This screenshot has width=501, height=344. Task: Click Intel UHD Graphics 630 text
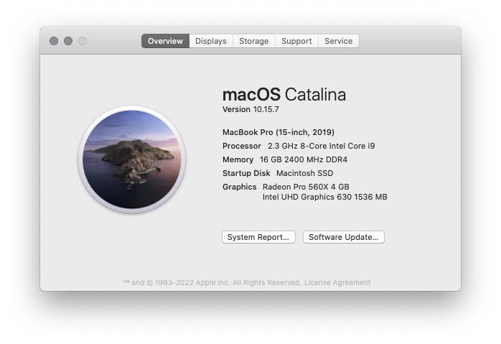coord(324,197)
